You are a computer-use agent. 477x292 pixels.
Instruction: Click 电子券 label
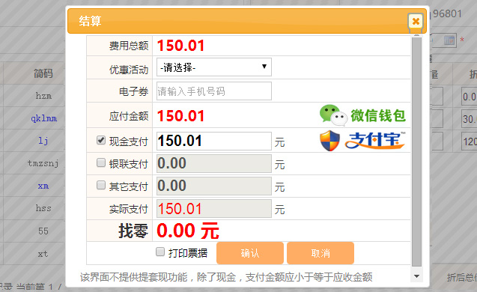click(133, 91)
